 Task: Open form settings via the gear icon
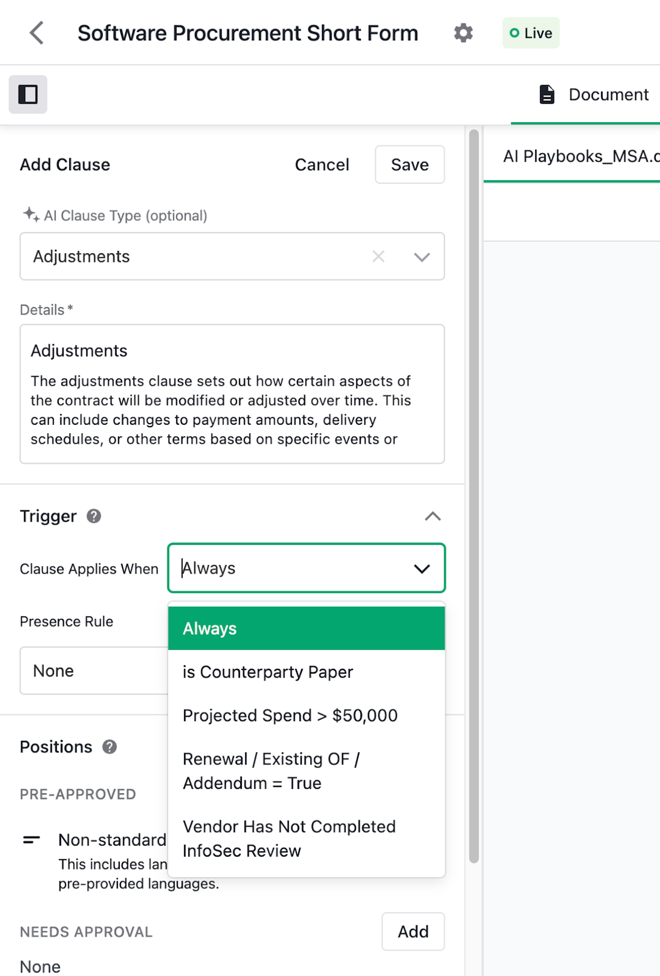point(463,33)
